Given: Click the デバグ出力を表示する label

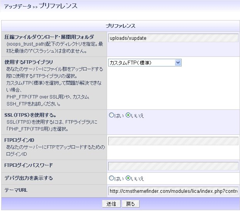Looking at the screenshot, I should tap(28, 178).
